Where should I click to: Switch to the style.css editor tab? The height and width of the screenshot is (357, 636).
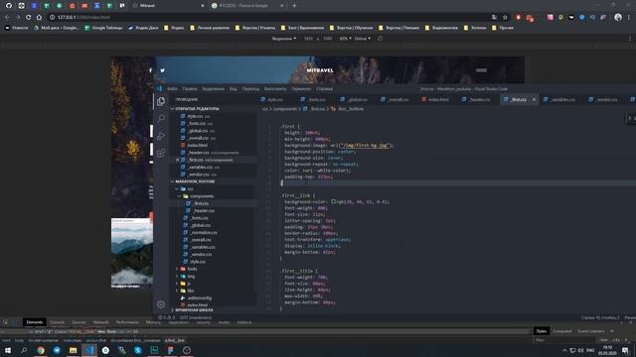[x=275, y=99]
